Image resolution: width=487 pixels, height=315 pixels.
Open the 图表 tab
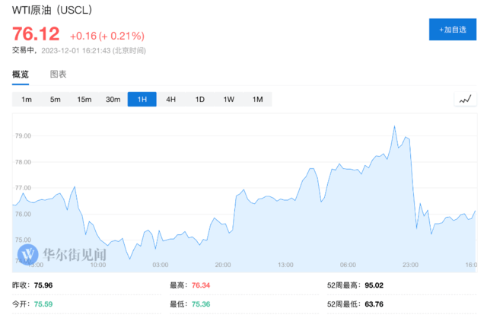[59, 75]
